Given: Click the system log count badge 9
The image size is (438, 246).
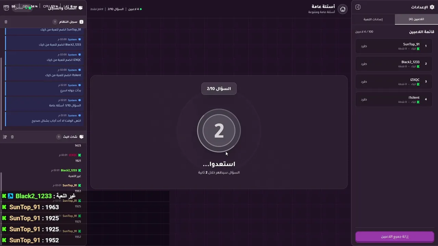Looking at the screenshot, I should tap(55, 22).
